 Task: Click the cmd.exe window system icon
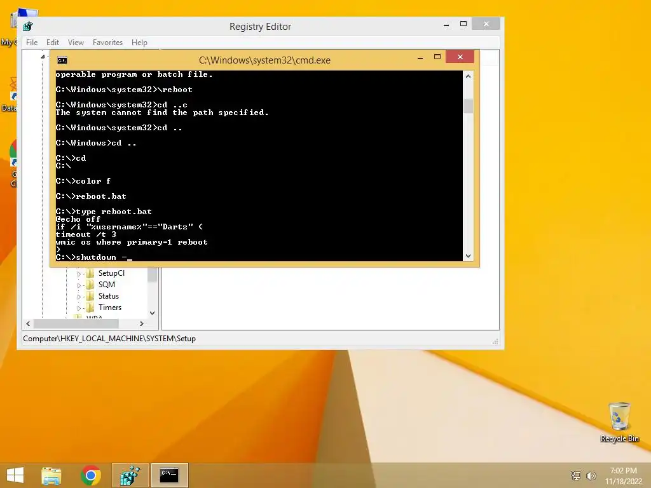pyautogui.click(x=62, y=60)
